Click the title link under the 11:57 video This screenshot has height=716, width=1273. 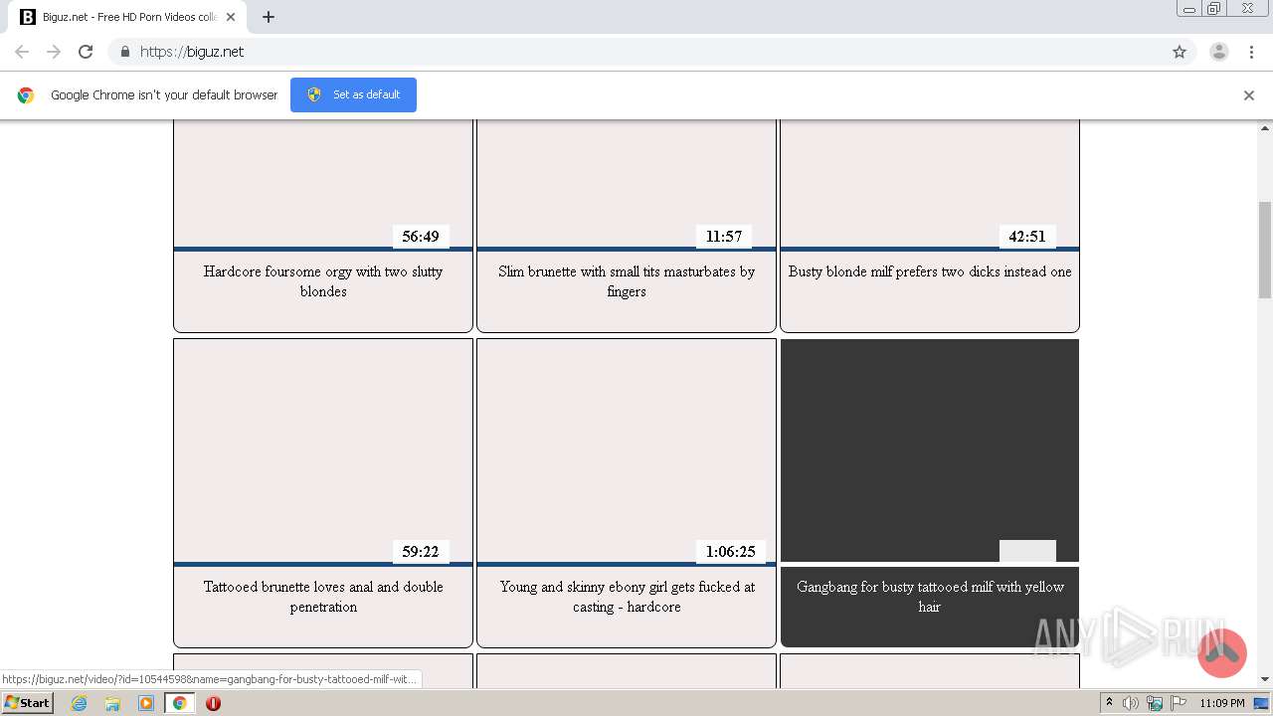click(627, 281)
